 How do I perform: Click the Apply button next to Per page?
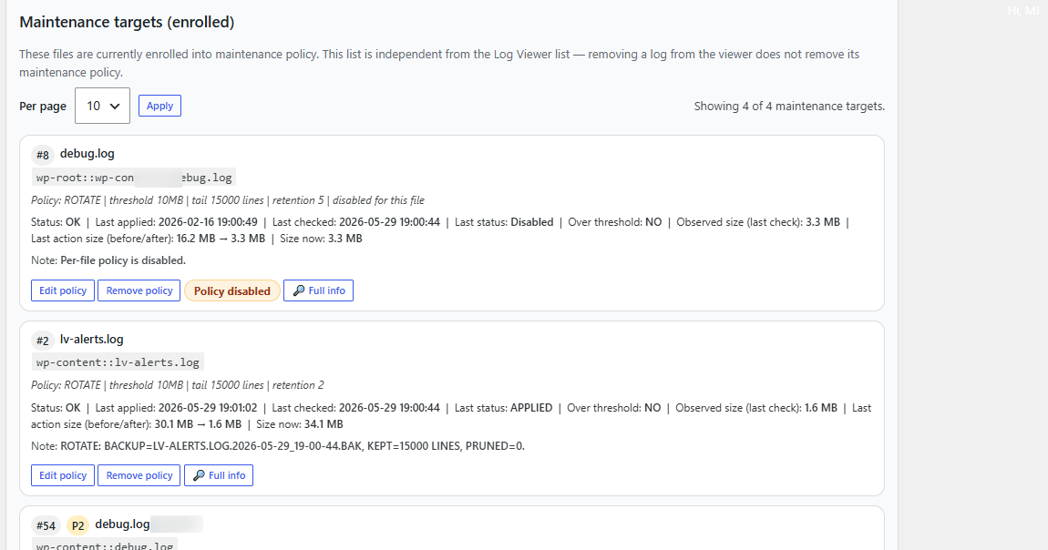(159, 106)
